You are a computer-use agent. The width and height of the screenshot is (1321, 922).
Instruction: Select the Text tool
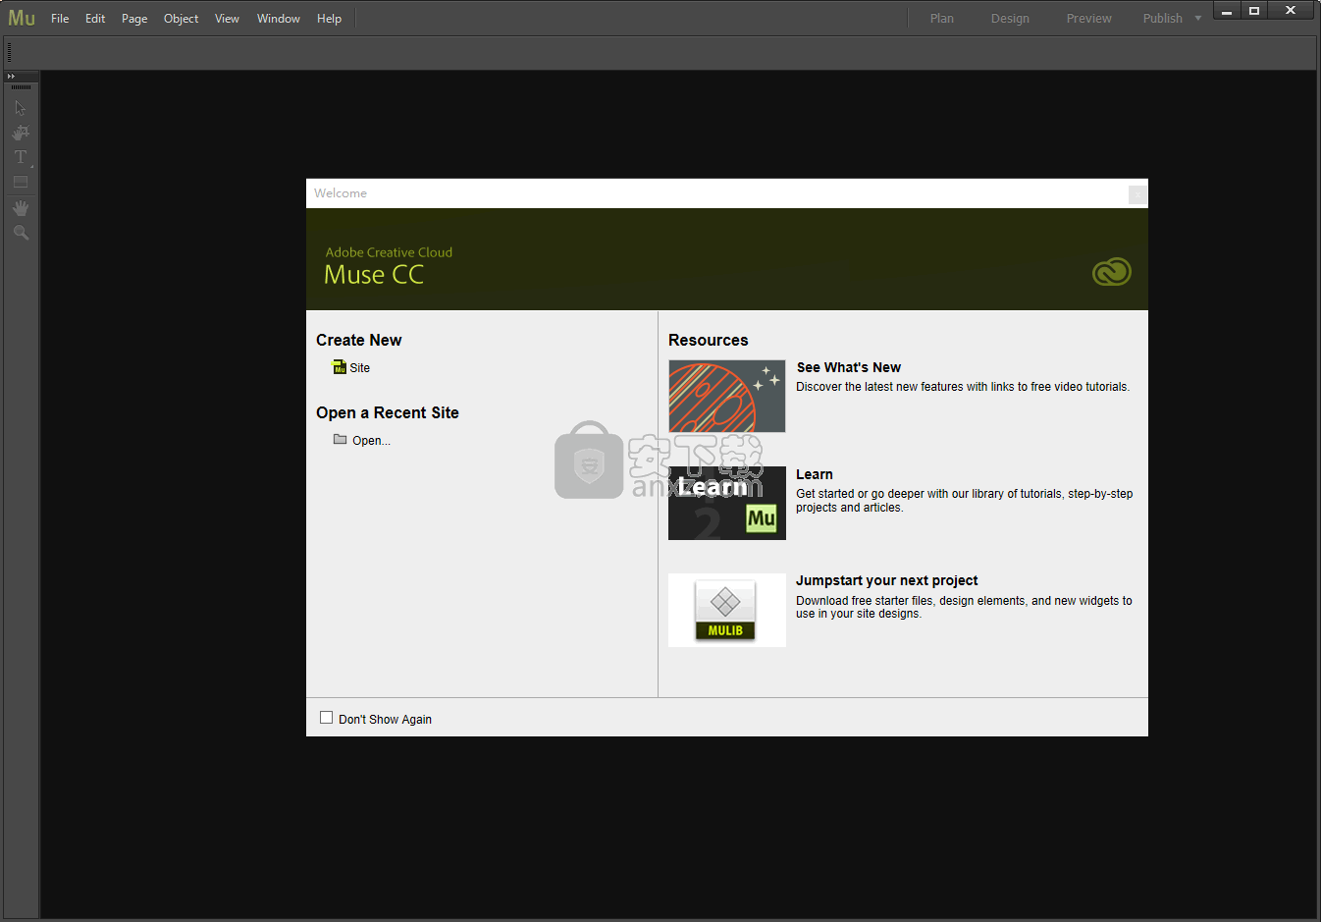21,157
